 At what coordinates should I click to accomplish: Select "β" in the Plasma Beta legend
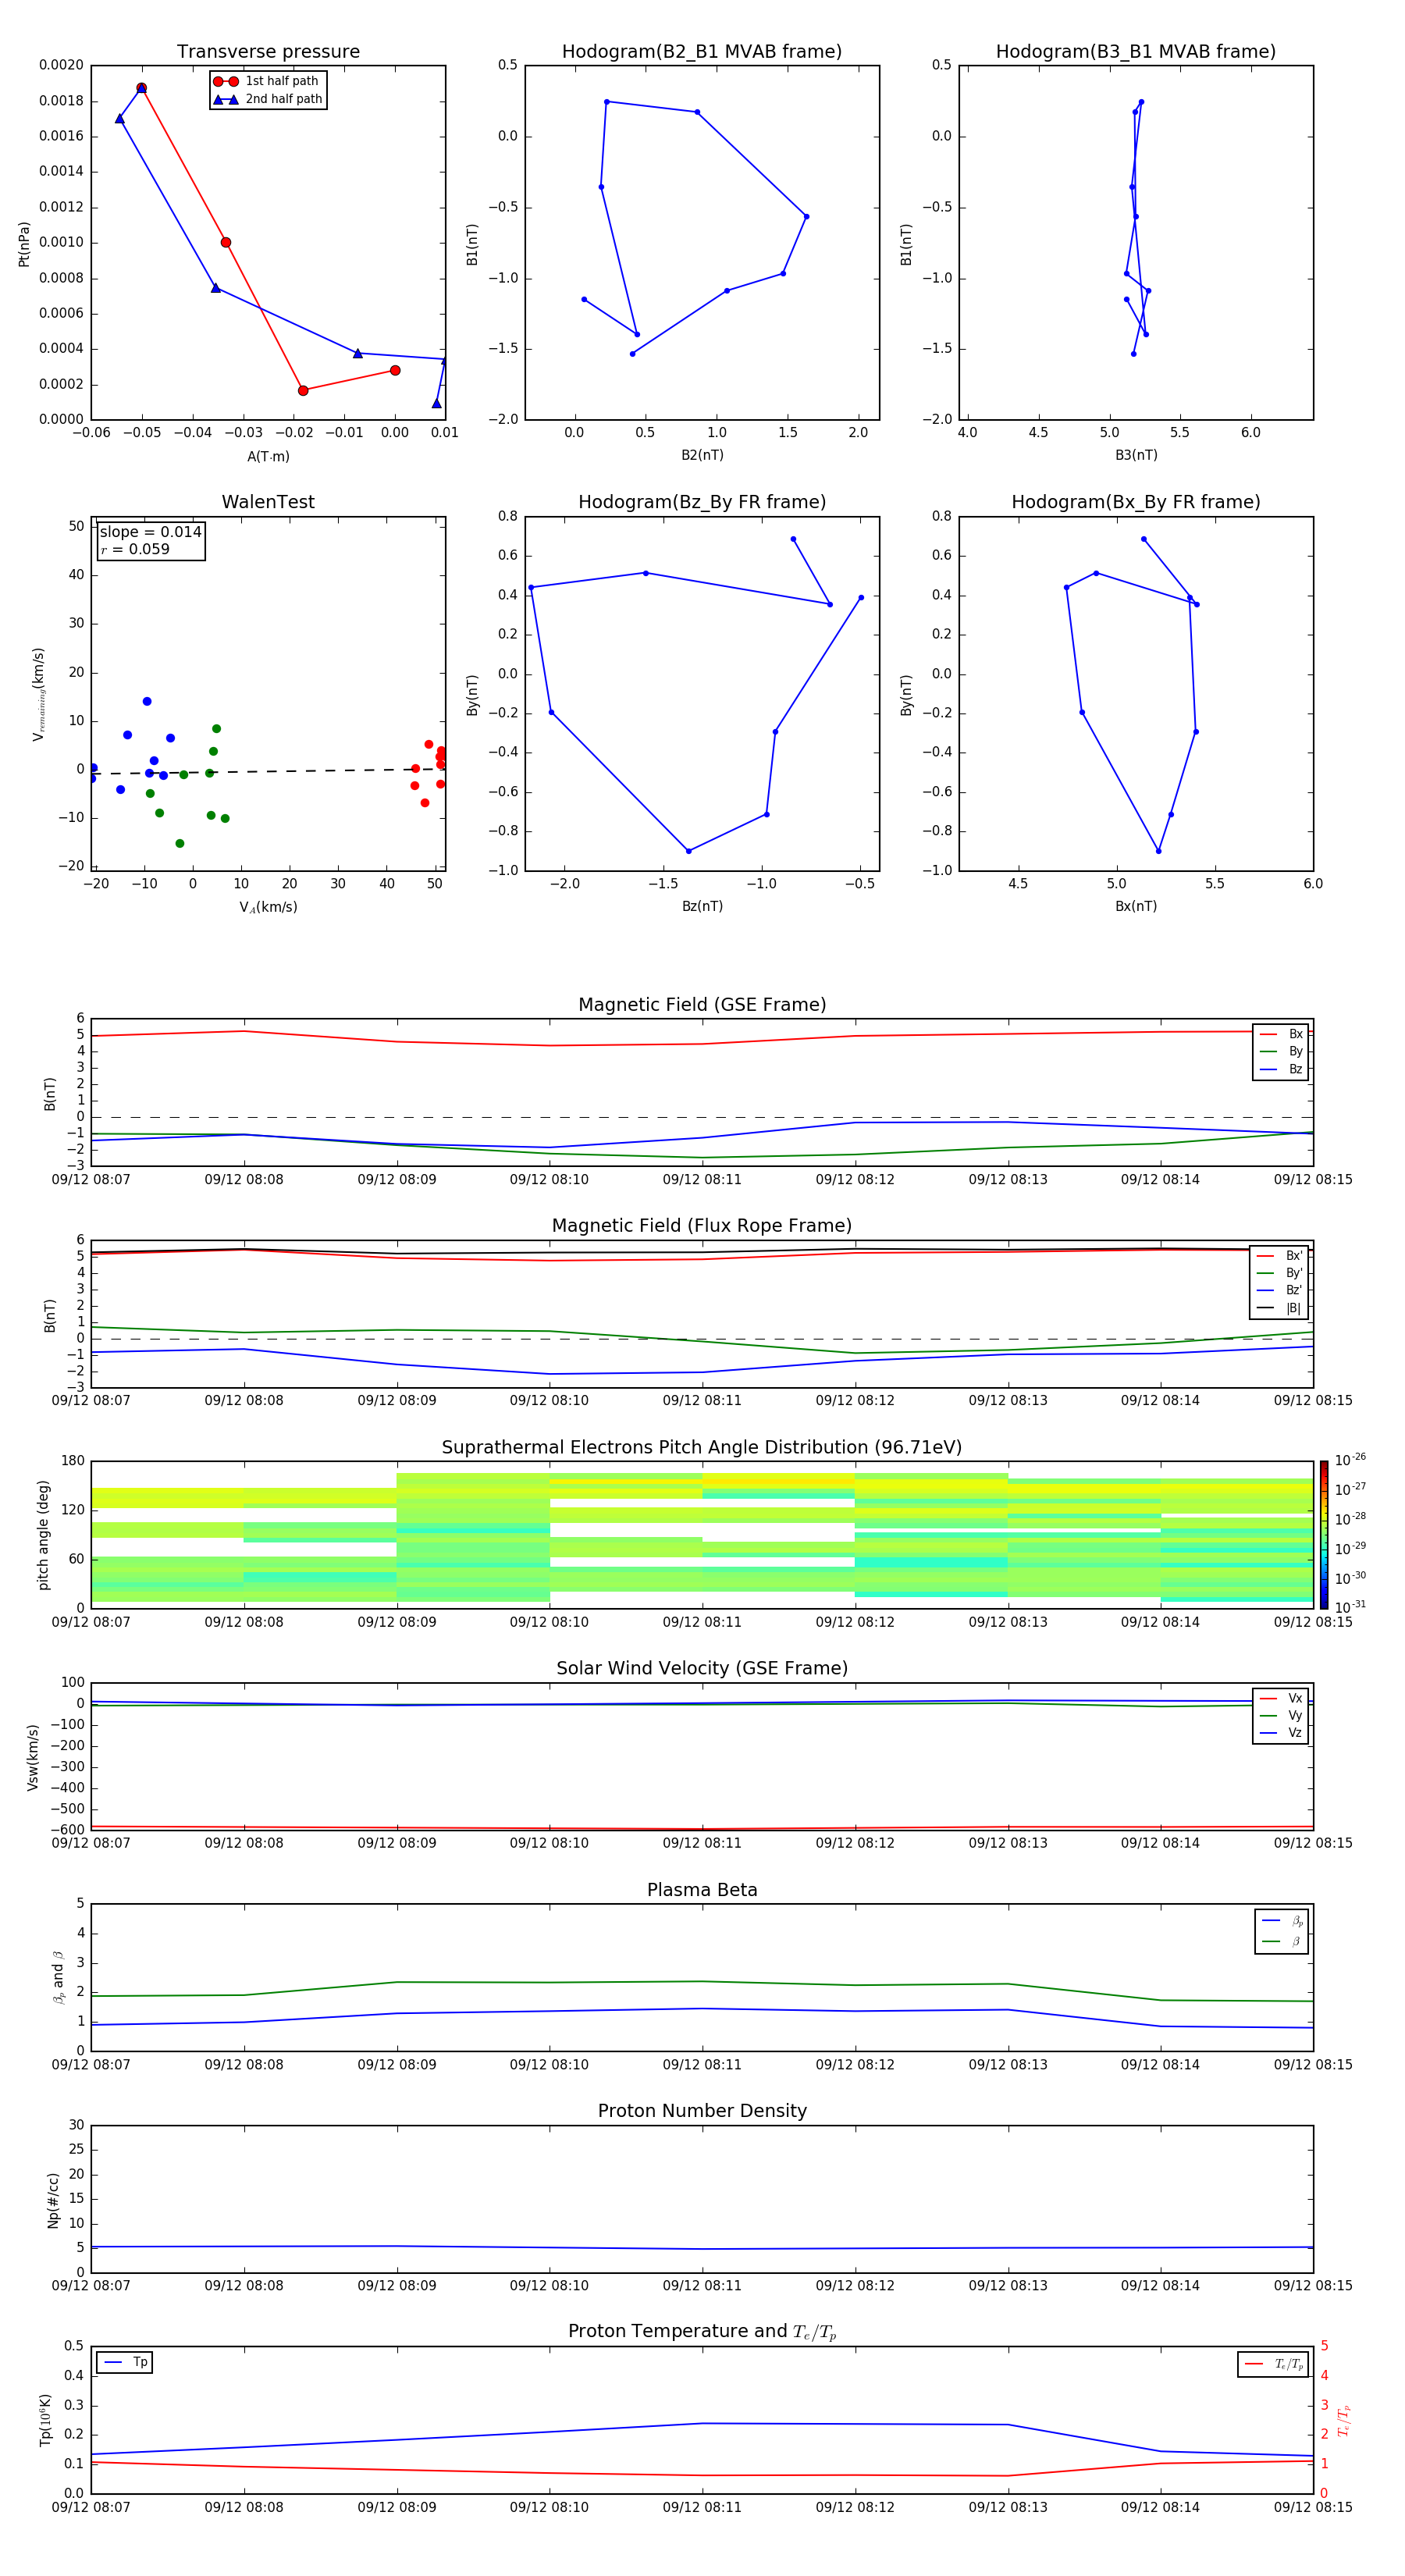(1282, 1941)
